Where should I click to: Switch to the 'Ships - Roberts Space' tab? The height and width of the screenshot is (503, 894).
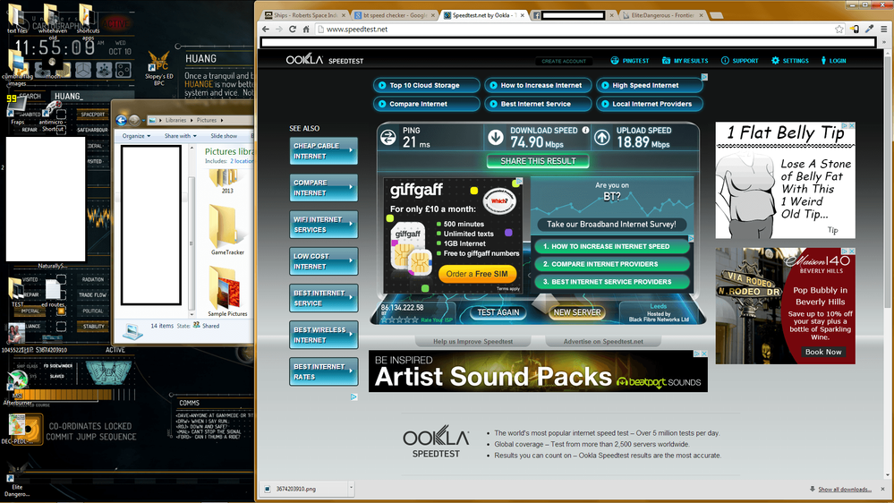click(305, 15)
